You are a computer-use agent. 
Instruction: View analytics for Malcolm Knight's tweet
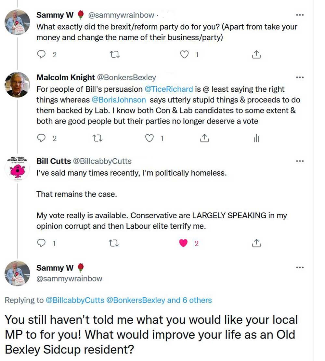(256, 139)
